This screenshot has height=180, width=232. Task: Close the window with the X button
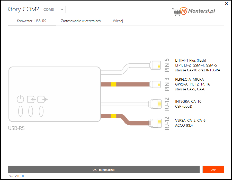(226, 4)
